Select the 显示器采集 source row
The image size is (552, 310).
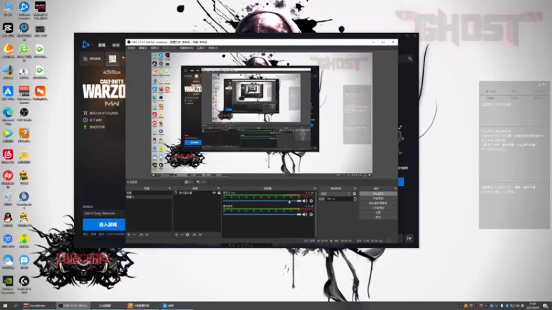coord(197,193)
